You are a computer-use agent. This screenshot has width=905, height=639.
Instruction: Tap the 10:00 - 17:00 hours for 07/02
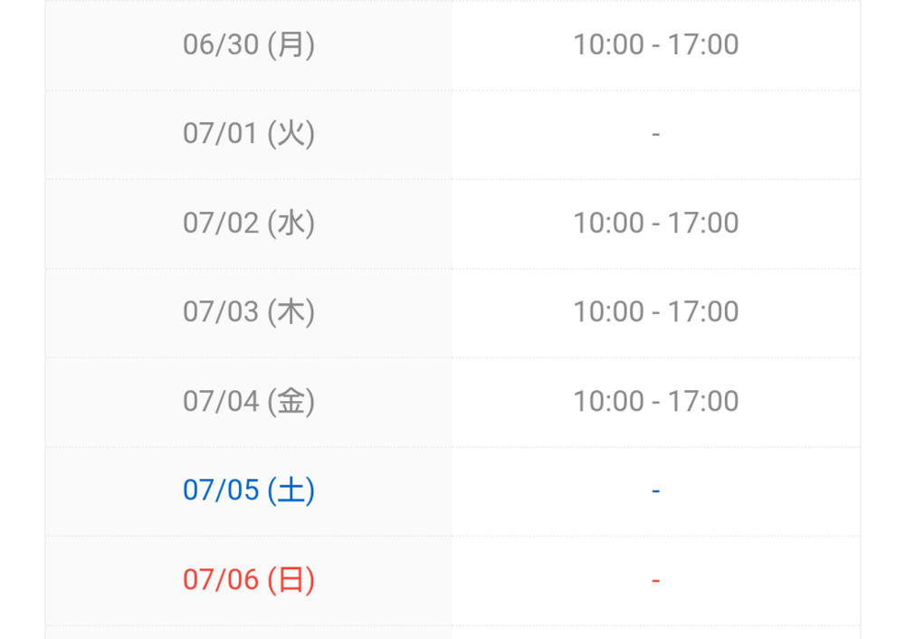click(x=655, y=224)
